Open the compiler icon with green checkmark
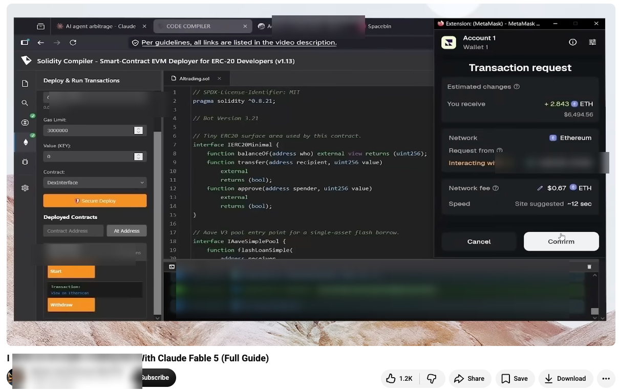Viewport: 619px width, 391px height. [x=25, y=122]
